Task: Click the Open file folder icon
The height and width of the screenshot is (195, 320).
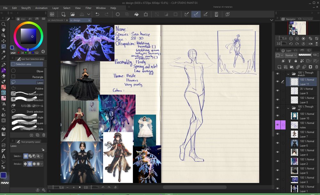Action: [73, 14]
